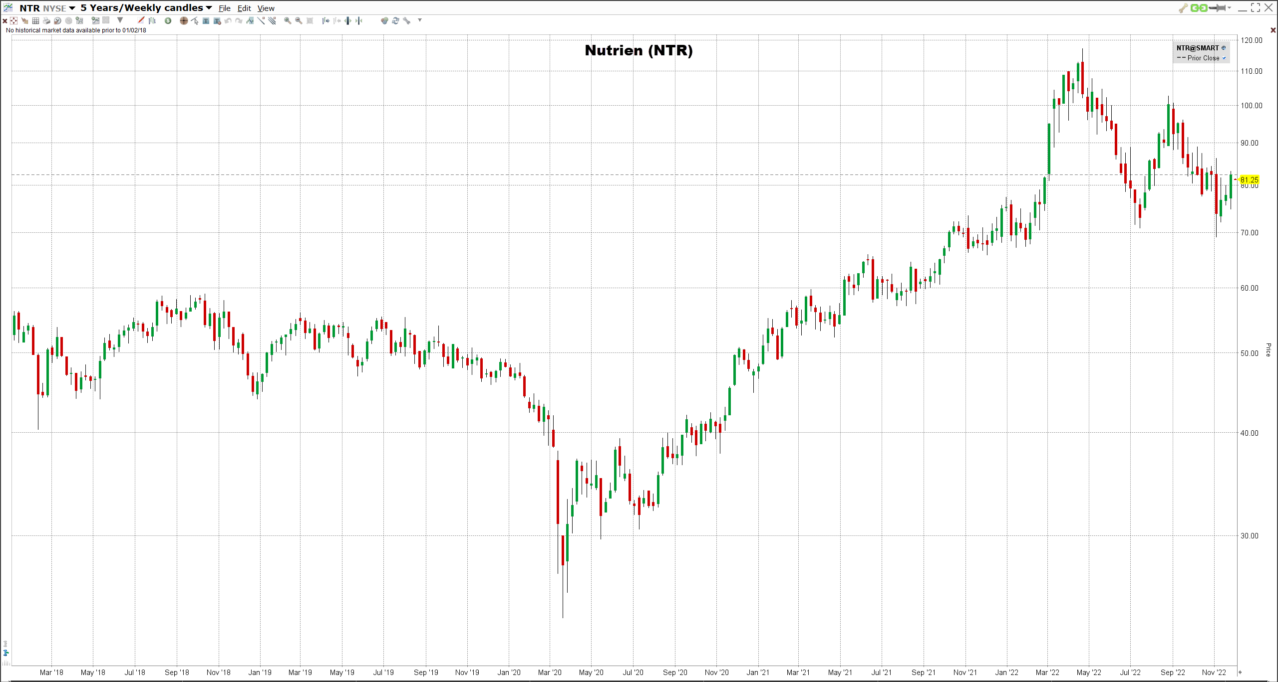Screen dimensions: 1278x682
Task: Click the chart parameters icon with green plus
Action: click(x=95, y=21)
